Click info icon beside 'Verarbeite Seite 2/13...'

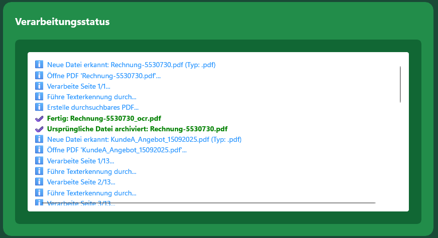pyautogui.click(x=39, y=182)
